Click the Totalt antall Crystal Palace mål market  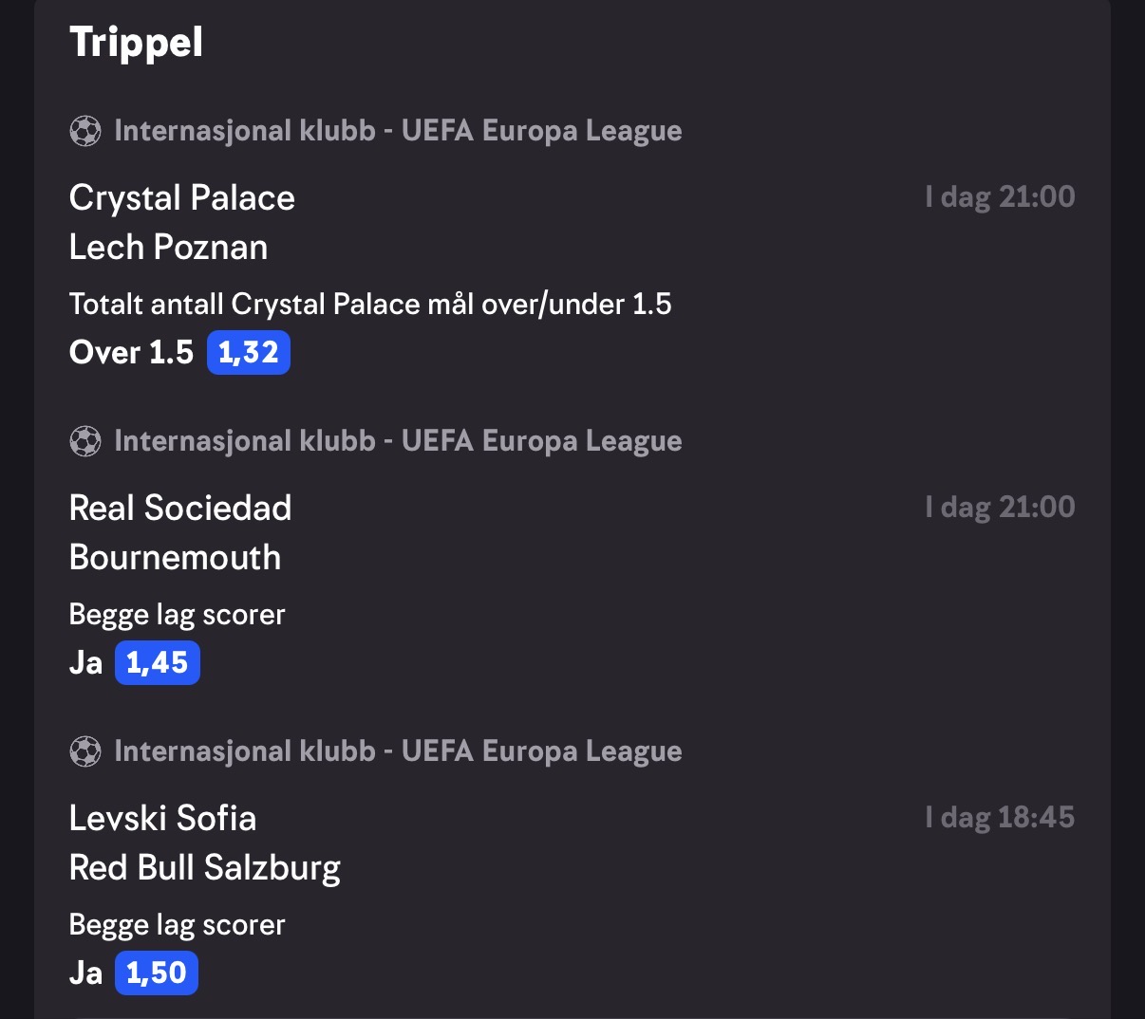[370, 305]
